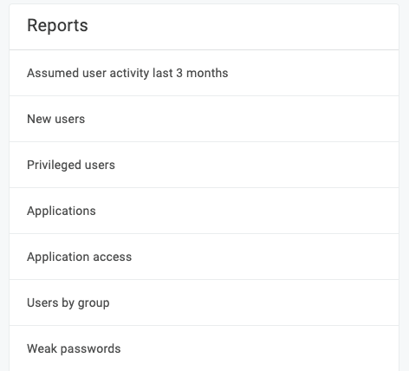
Task: Choose the report listing users by group
Action: (204, 303)
